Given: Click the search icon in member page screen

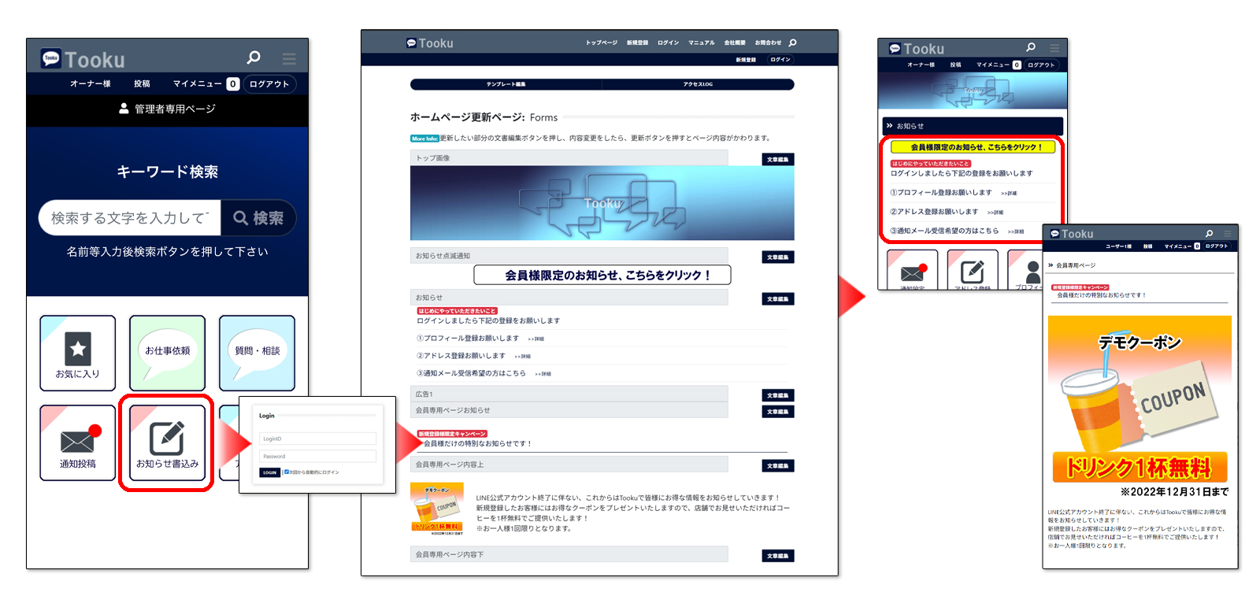Looking at the screenshot, I should click(x=1210, y=233).
